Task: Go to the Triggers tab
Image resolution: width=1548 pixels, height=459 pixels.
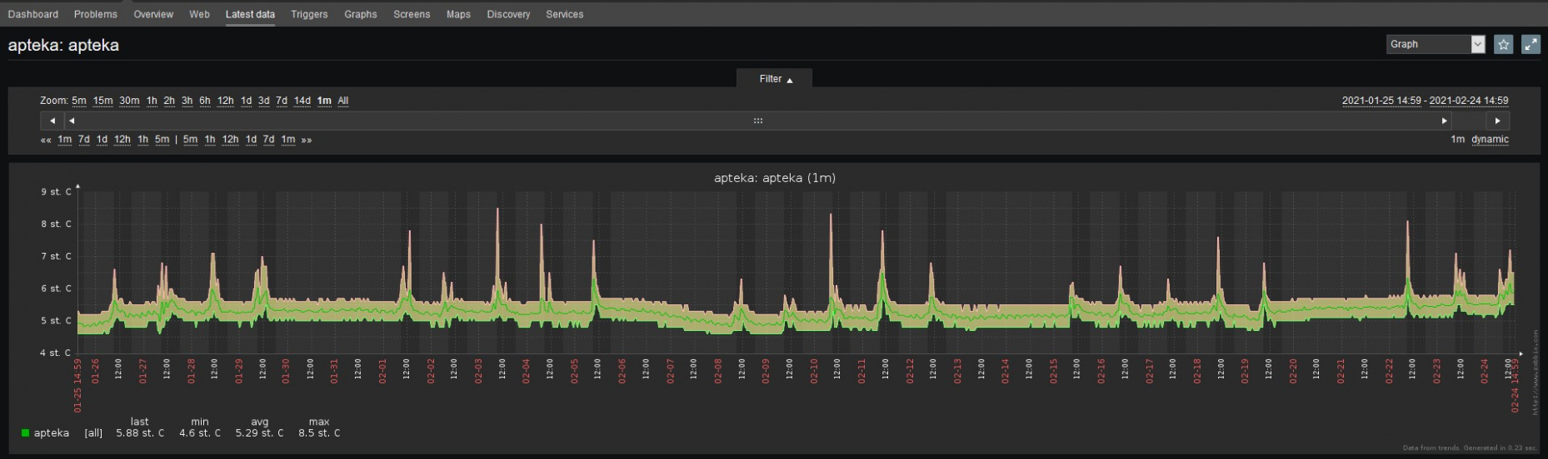Action: (309, 14)
